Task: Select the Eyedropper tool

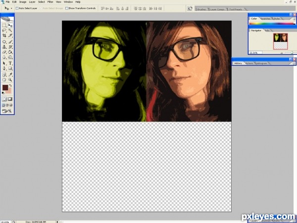Action: (x=10, y=74)
